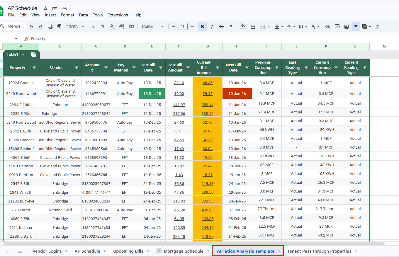Click the insert chart icon
Viewport: 399px width, 257px height.
tap(347, 27)
